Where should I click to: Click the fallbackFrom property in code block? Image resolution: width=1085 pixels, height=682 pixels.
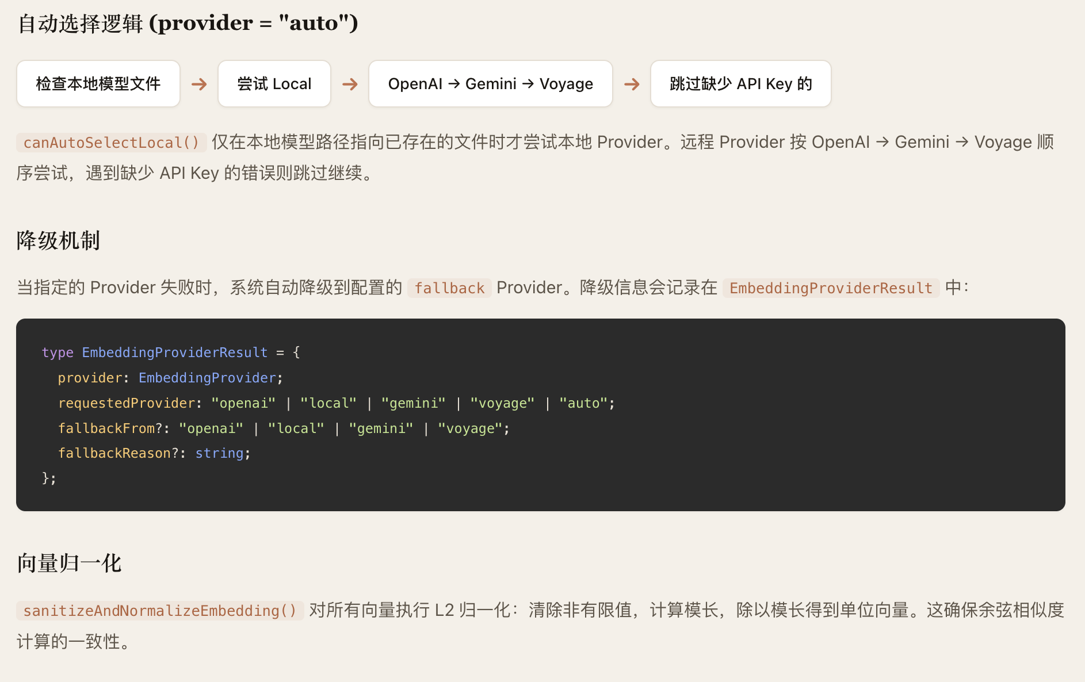click(106, 428)
